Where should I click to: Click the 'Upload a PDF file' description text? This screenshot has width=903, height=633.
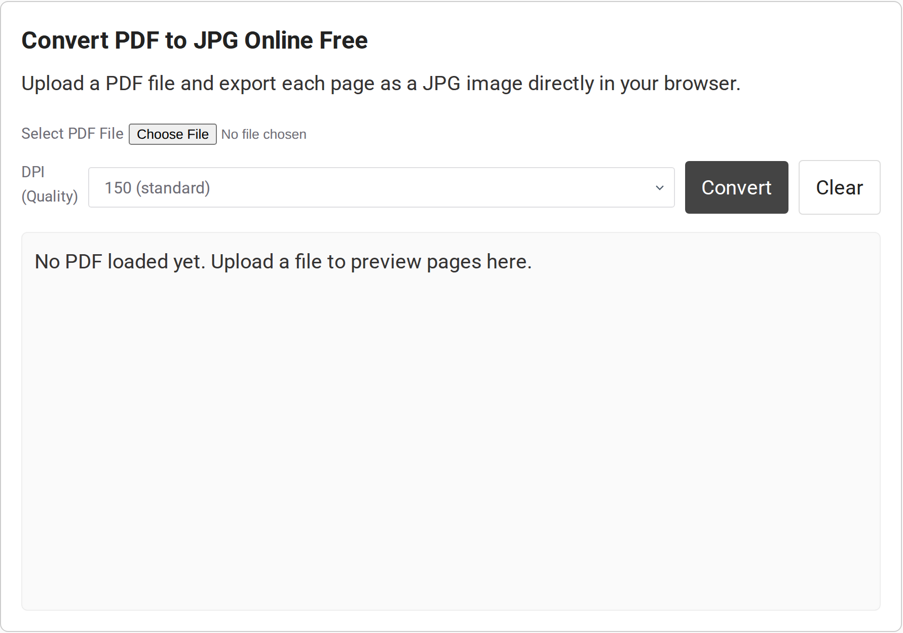click(381, 84)
